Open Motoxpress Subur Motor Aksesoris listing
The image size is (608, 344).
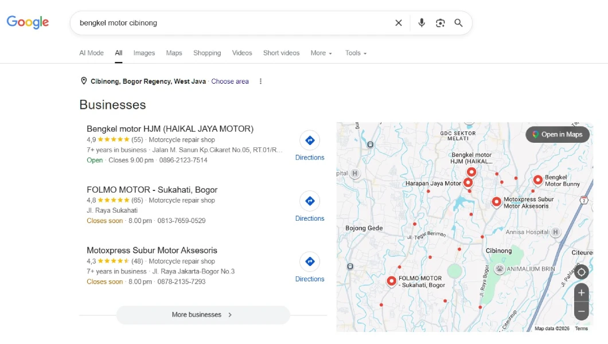pyautogui.click(x=151, y=250)
